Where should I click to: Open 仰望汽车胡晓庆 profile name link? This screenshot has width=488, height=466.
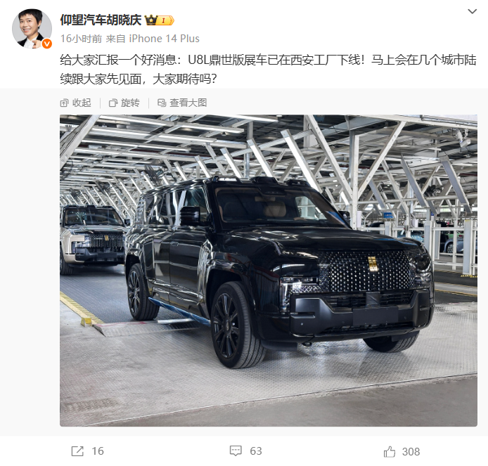click(x=101, y=20)
